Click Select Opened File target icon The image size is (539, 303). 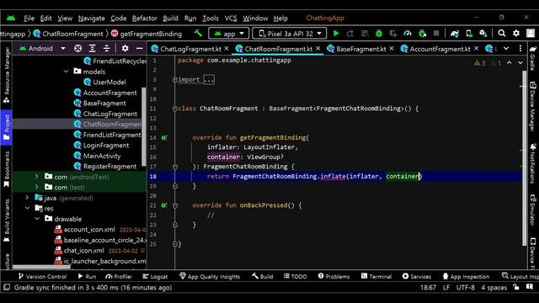(x=78, y=49)
